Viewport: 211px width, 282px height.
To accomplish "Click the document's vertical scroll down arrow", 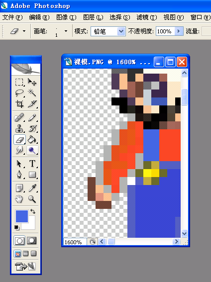I will point(185,234).
